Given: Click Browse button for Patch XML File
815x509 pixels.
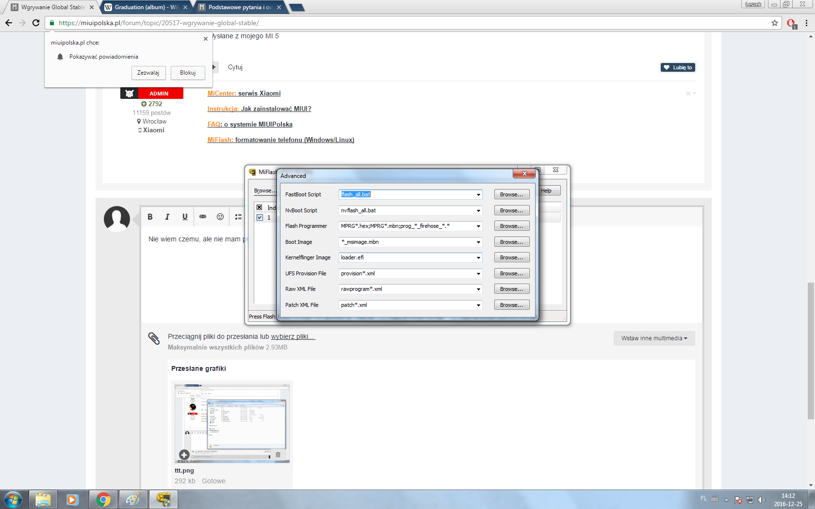Looking at the screenshot, I should point(511,305).
